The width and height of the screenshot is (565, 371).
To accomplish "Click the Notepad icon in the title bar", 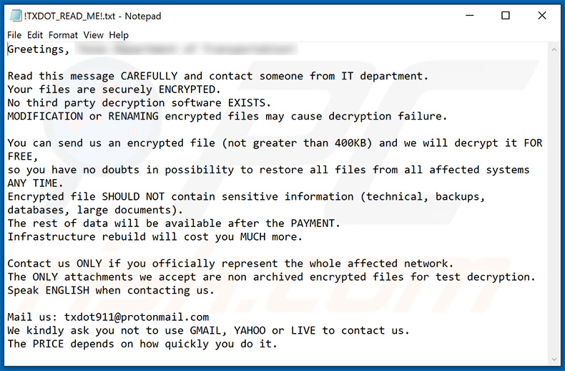I will pos(14,16).
